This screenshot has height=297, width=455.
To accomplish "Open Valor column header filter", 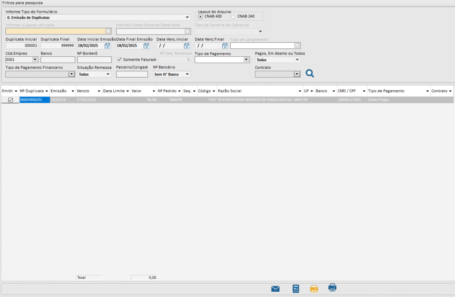I will coord(154,91).
